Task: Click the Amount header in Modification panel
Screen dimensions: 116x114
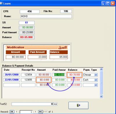Action: (16, 52)
